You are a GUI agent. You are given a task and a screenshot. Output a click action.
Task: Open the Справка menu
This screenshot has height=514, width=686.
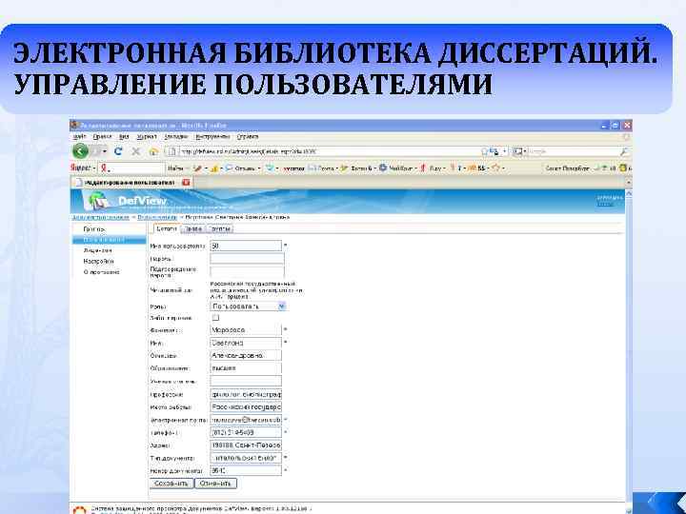(248, 137)
